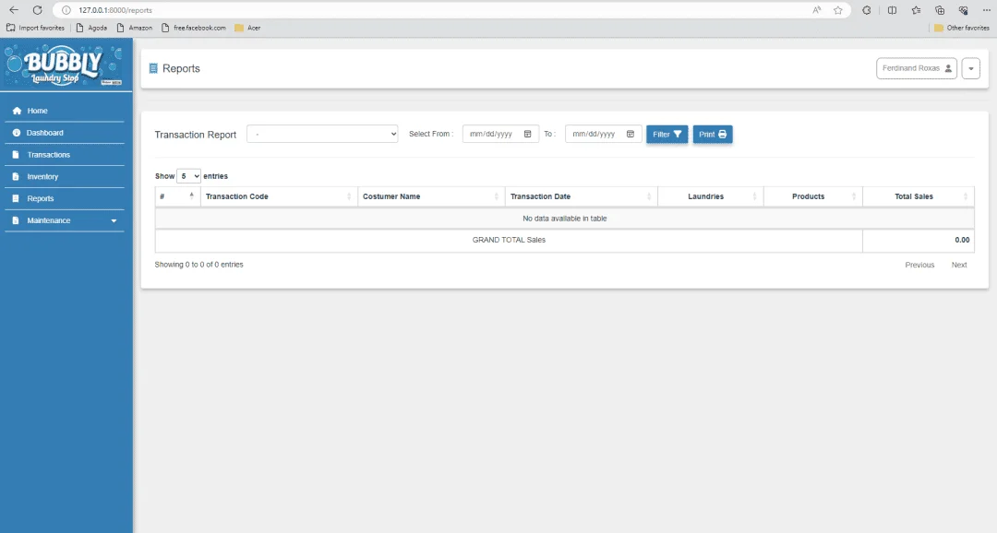Click the Filter button
Screen dimensions: 997x533
coord(667,134)
